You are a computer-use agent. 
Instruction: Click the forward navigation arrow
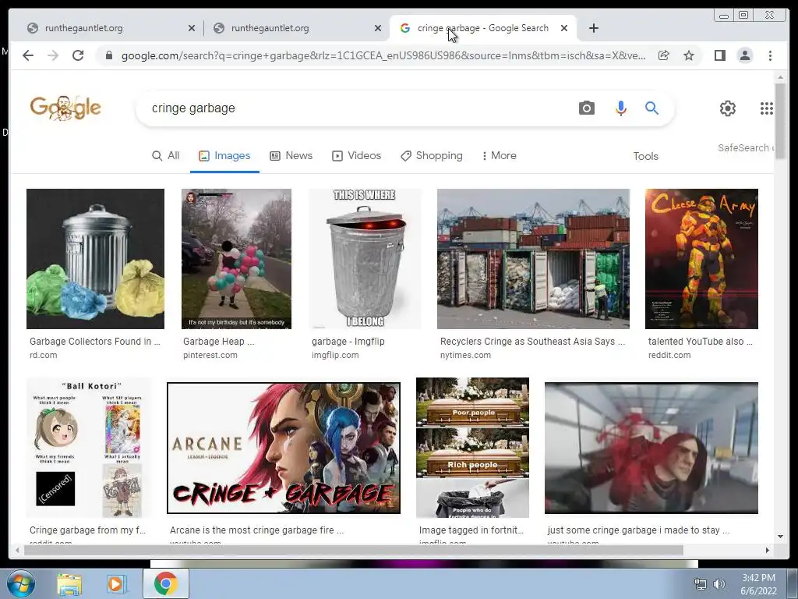coord(53,55)
